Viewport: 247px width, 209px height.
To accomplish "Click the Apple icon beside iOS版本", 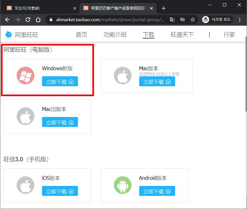I will 26,185.
